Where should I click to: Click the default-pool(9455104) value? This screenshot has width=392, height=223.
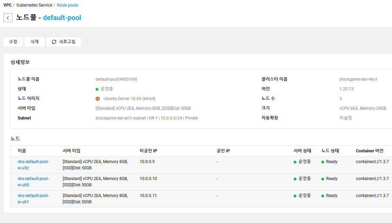(x=116, y=79)
